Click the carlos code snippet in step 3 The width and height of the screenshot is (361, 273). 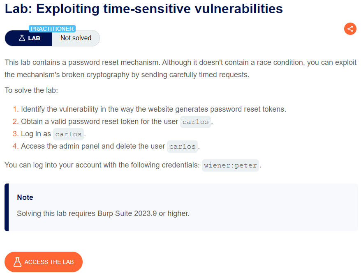click(68, 134)
